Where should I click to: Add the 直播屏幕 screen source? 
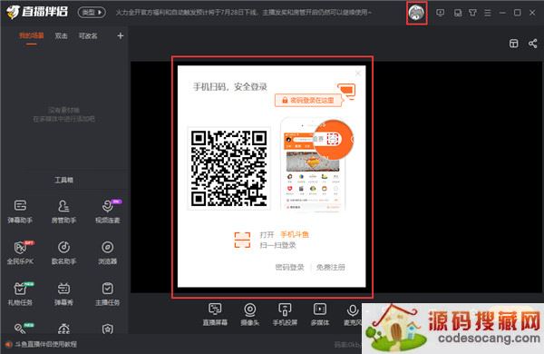click(215, 314)
